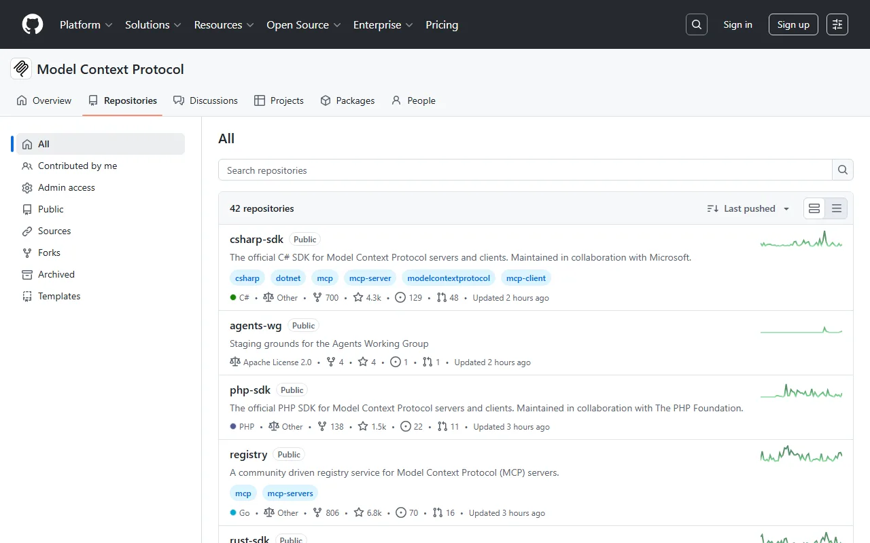Open php-sdk stars count 1.5k

[372, 426]
